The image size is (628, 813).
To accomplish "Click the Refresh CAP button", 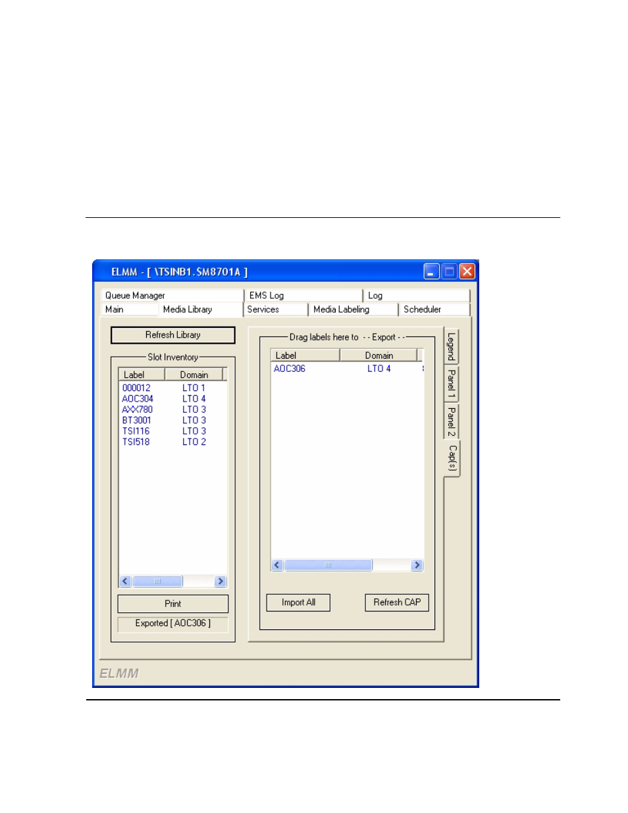I will point(397,602).
